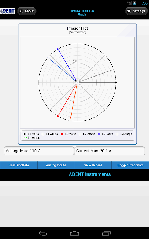Tap the info icon in About button
The width and height of the screenshot is (149, 239).
(x=21, y=11)
